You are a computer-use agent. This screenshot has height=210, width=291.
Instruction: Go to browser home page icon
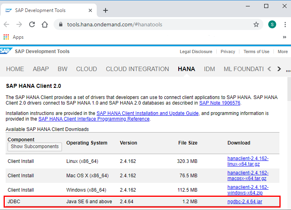point(45,24)
